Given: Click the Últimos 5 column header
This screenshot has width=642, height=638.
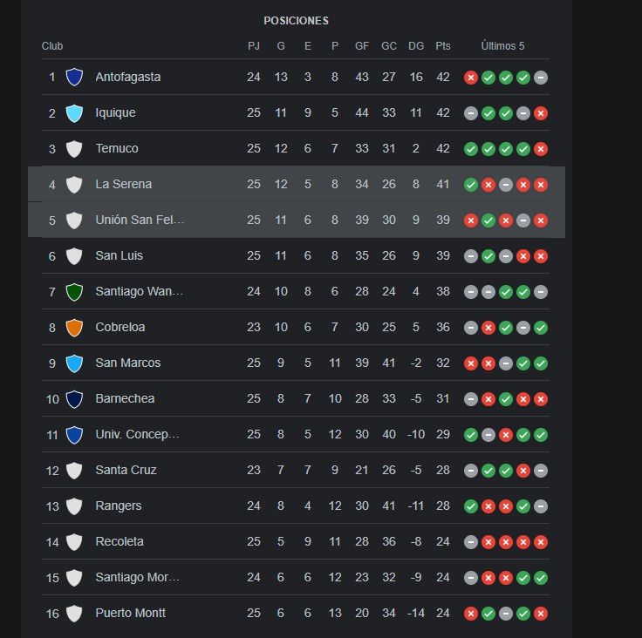Looking at the screenshot, I should pyautogui.click(x=502, y=46).
